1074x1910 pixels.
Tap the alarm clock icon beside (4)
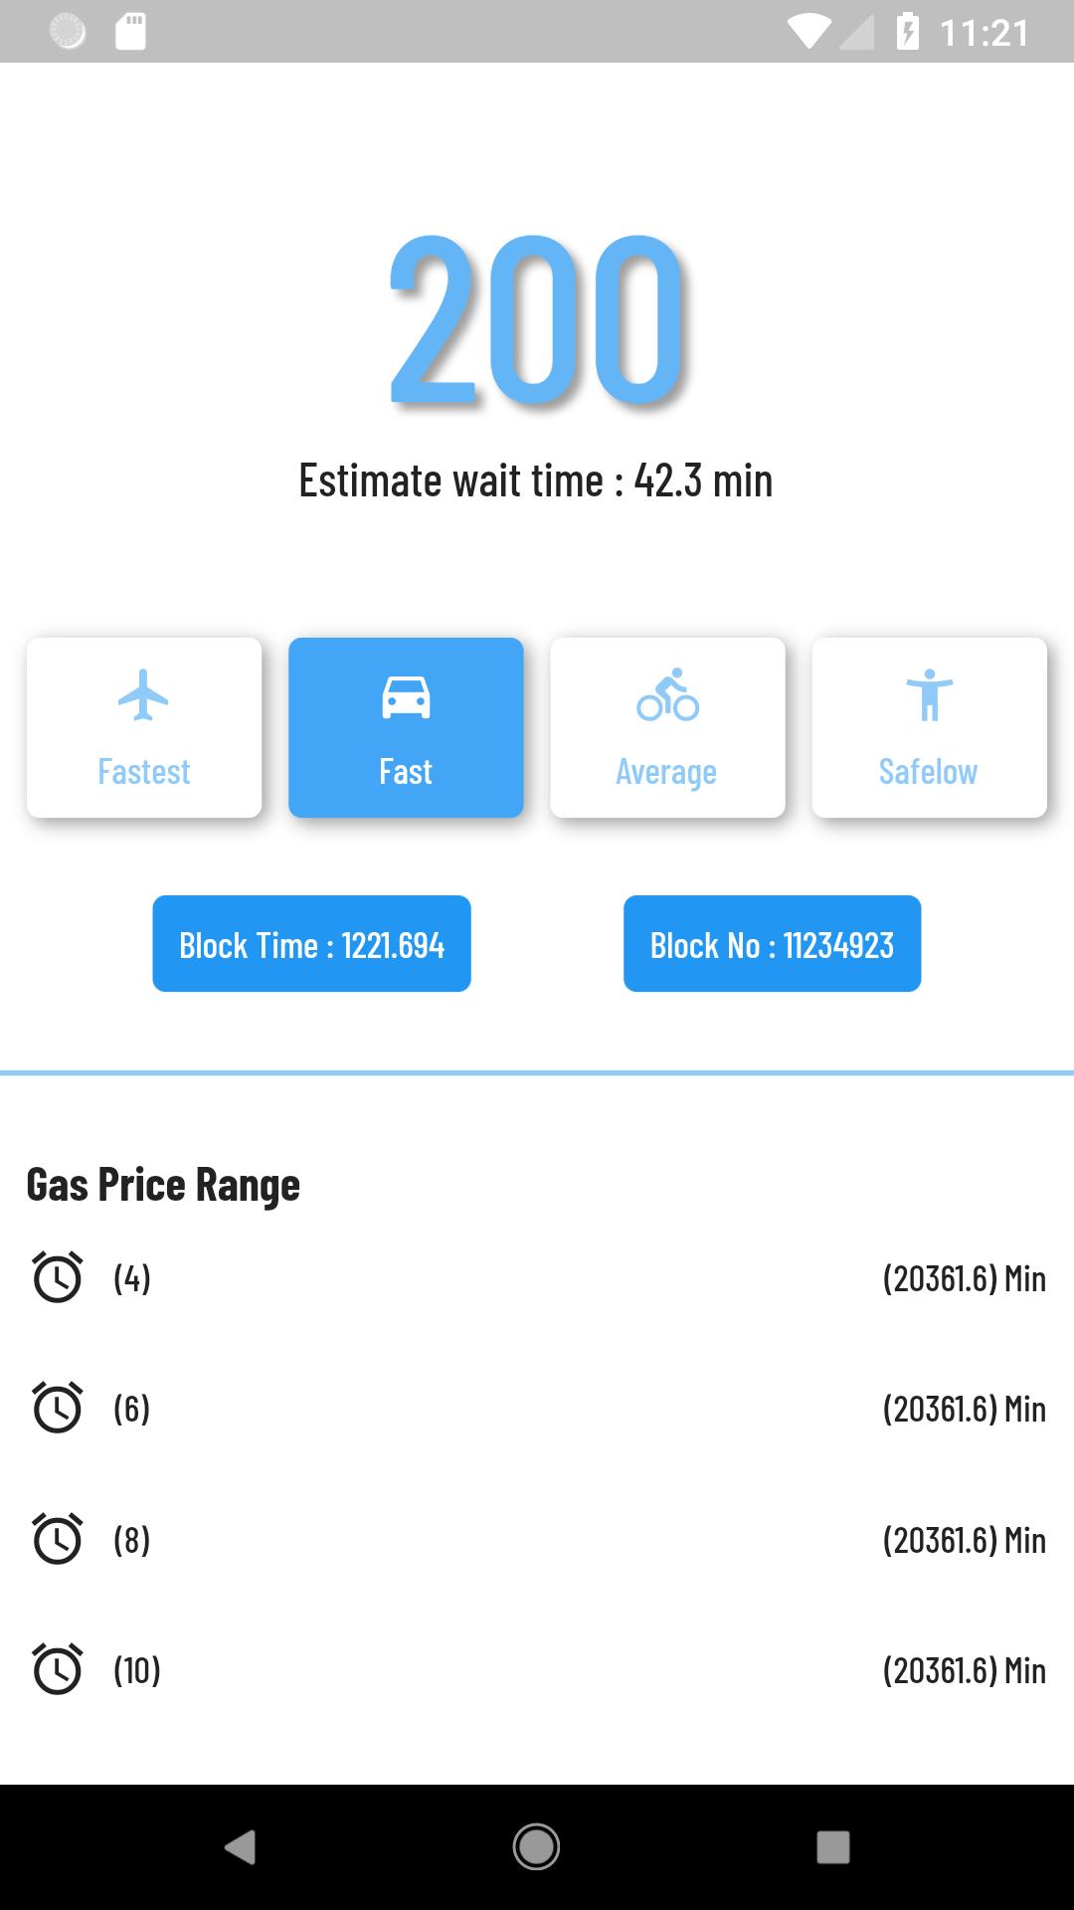point(58,1277)
